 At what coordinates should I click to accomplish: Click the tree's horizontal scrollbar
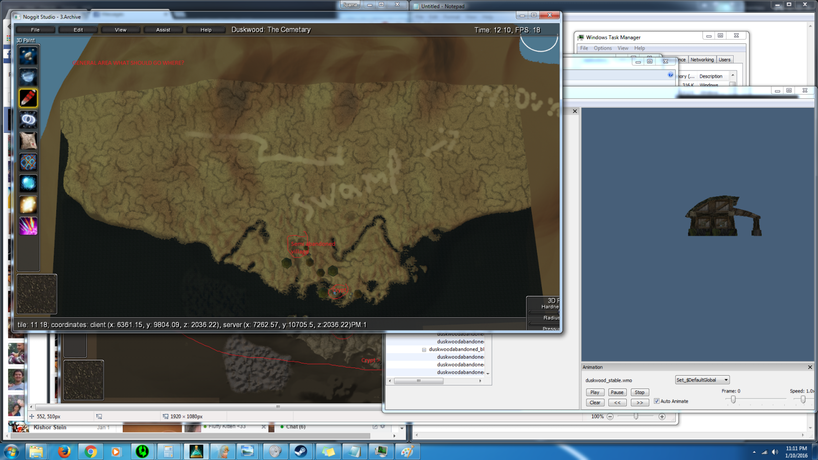click(419, 381)
